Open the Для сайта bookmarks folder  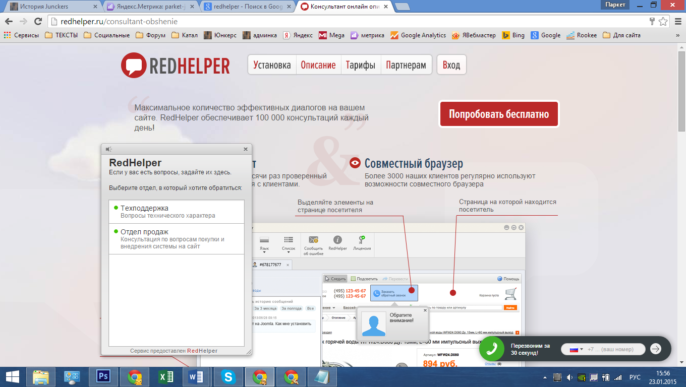coord(621,35)
